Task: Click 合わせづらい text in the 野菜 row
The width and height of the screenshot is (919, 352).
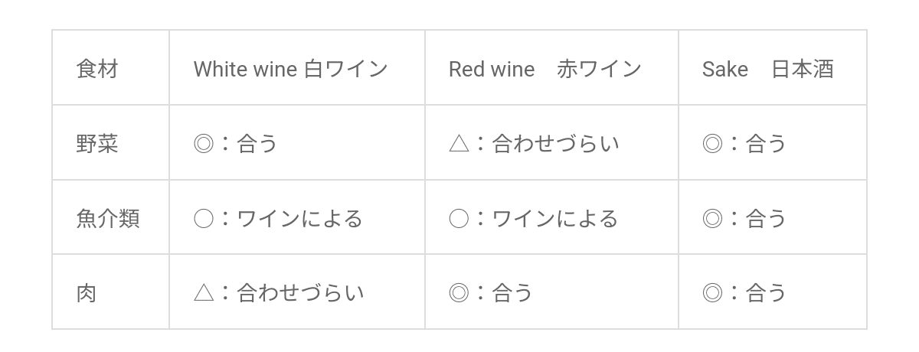Action: click(556, 144)
